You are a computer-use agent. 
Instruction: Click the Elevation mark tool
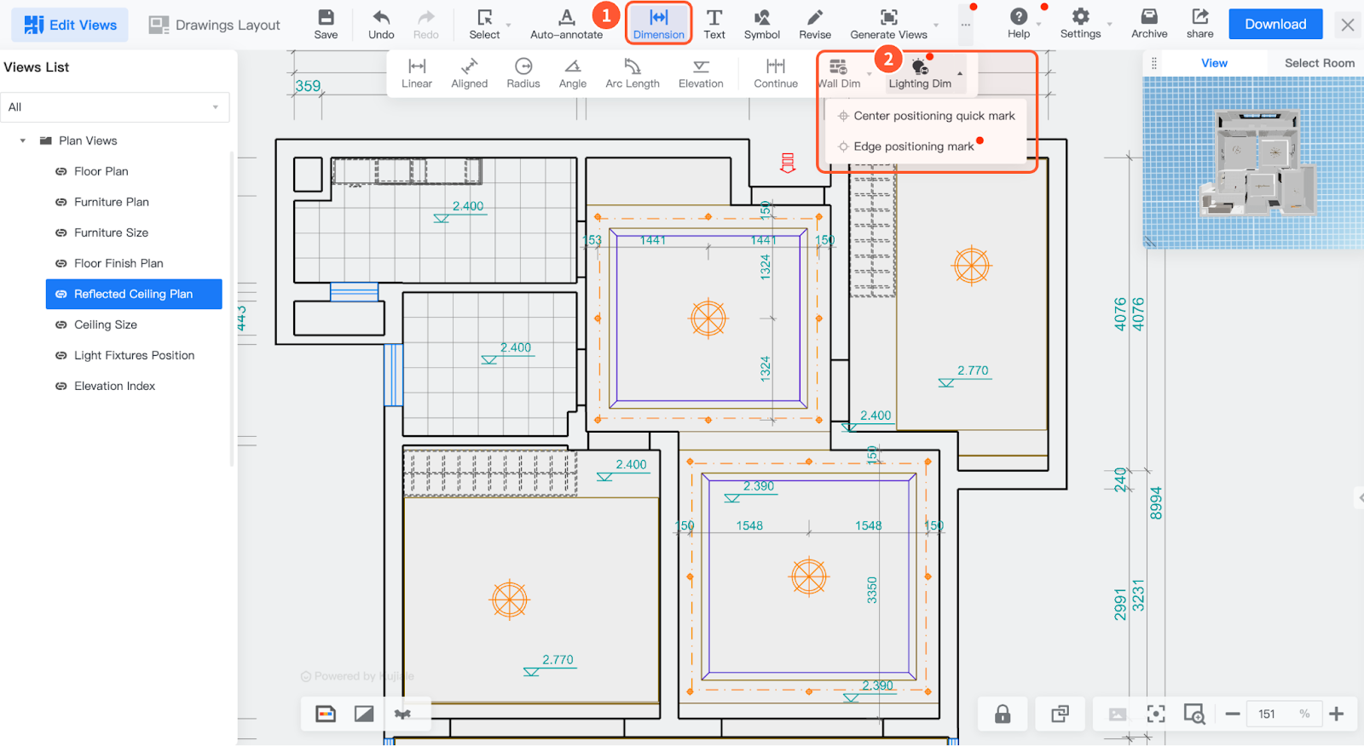(700, 73)
